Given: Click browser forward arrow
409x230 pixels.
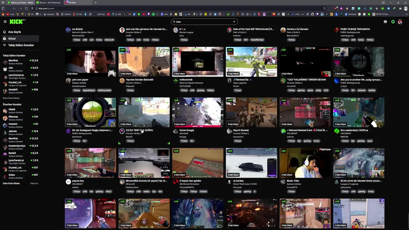Looking at the screenshot, I should (21, 8).
